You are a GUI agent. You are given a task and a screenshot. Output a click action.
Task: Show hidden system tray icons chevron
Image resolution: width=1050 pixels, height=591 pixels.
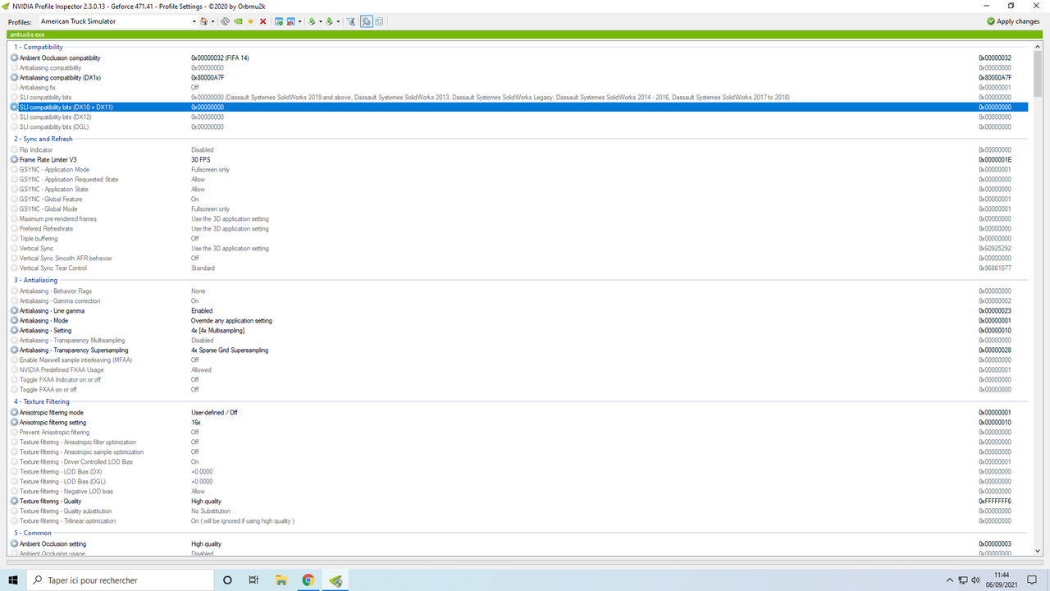point(950,580)
